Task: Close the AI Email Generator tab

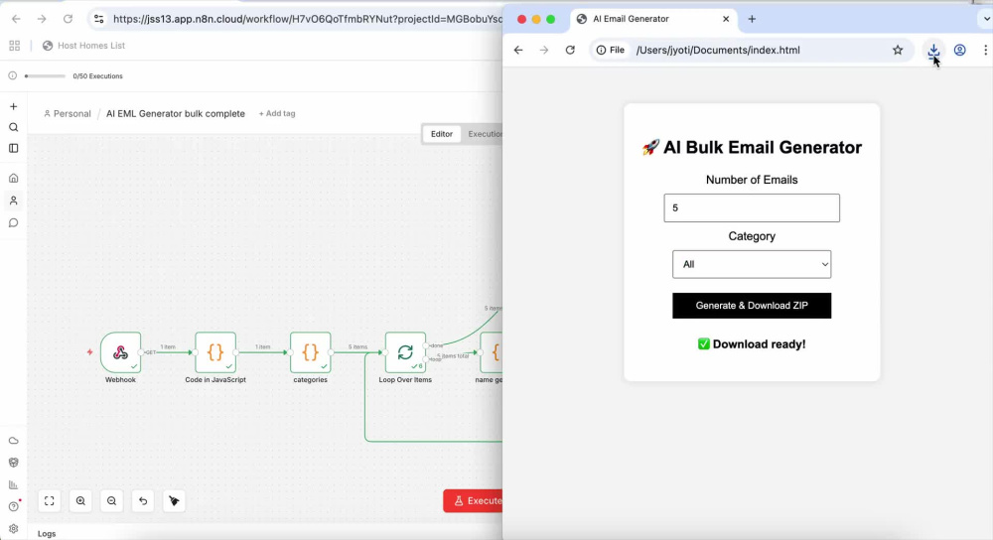Action: [x=726, y=19]
